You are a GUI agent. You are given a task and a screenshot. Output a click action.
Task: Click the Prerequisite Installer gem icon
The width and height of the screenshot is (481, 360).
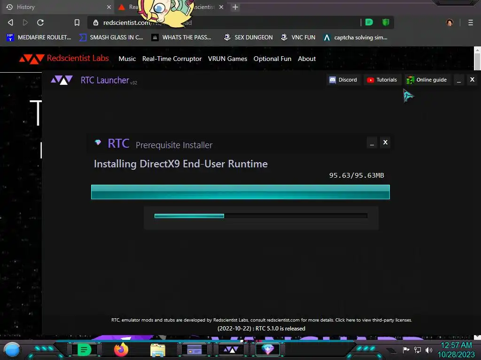pyautogui.click(x=98, y=142)
